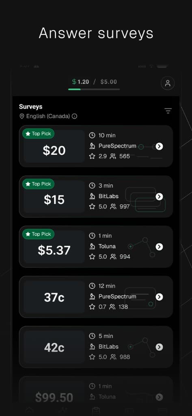Image resolution: width=192 pixels, height=416 pixels.
Task: Open the $20 PureSpectrum survey arrow
Action: (x=159, y=146)
